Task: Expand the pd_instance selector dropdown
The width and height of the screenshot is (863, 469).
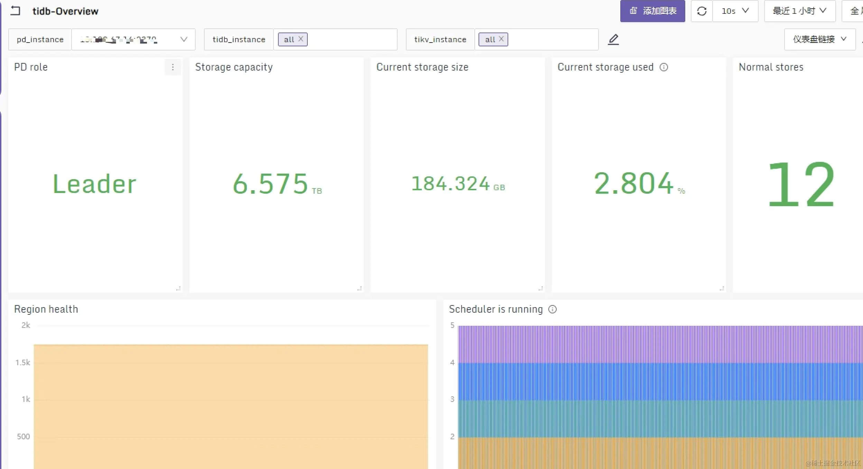Action: tap(184, 39)
